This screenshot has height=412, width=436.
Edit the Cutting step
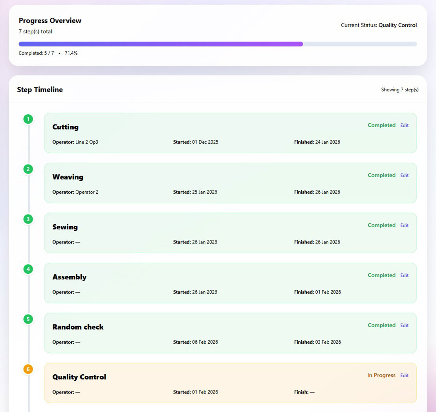[404, 125]
